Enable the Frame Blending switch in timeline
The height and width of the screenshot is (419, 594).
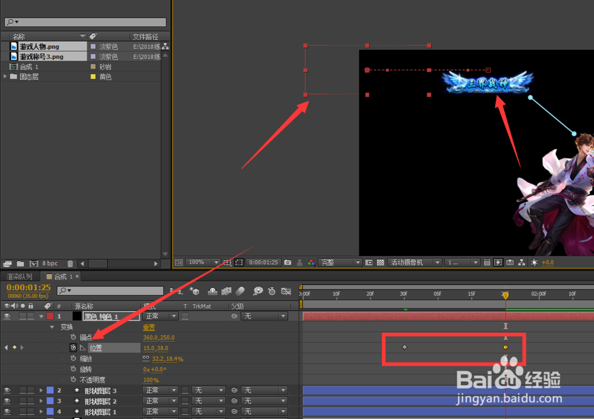tap(226, 291)
